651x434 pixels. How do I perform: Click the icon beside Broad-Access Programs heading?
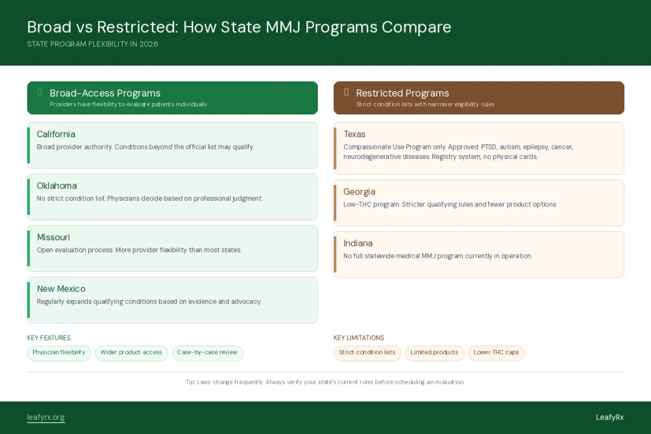[40, 92]
